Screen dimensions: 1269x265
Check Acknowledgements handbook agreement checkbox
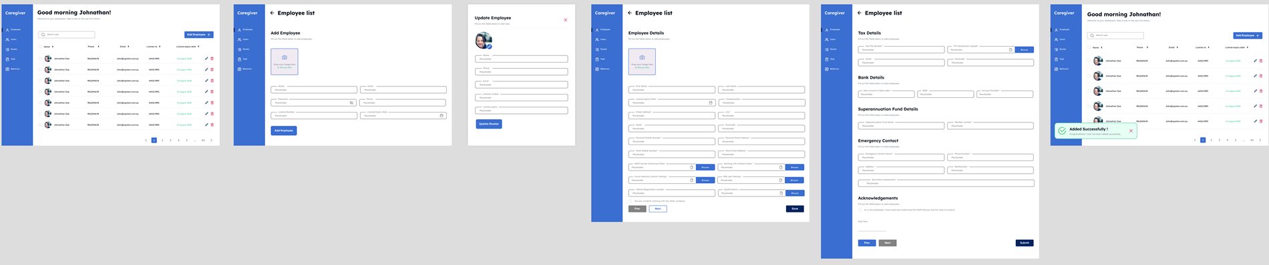point(860,210)
